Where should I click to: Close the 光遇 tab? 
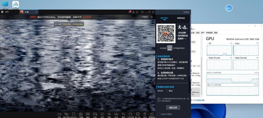(x=37, y=12)
